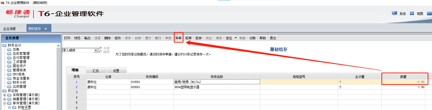Click the greyed 保存 button
This screenshot has width=432, height=110.
[x=128, y=38]
